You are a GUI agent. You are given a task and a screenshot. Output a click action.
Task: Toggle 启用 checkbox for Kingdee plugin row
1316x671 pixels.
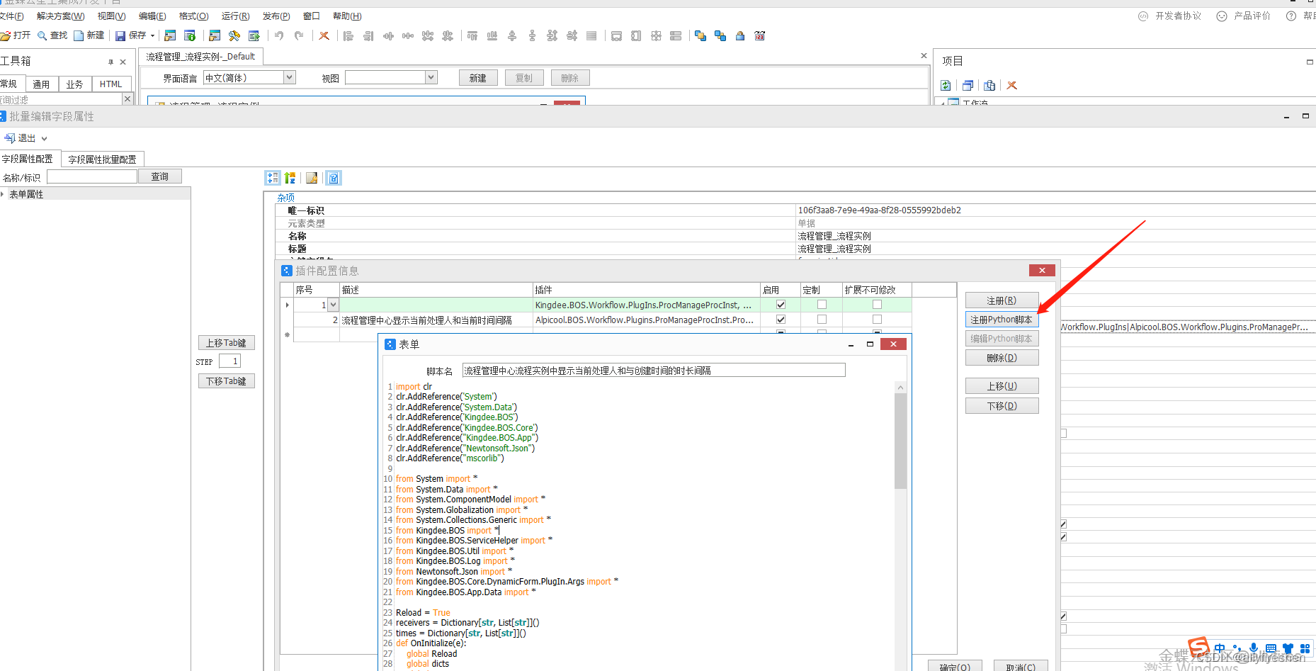point(781,305)
